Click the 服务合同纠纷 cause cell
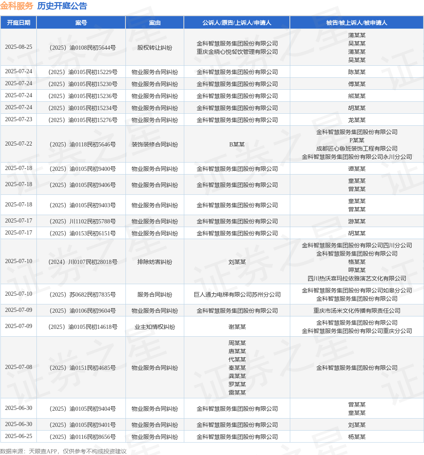This screenshot has width=424, height=455. click(x=155, y=295)
